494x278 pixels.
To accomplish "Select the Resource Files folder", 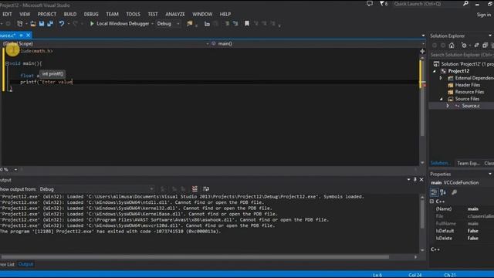I will [x=469, y=92].
